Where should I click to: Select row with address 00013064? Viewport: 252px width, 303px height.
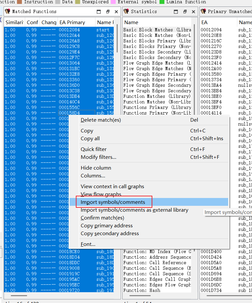(59, 63)
